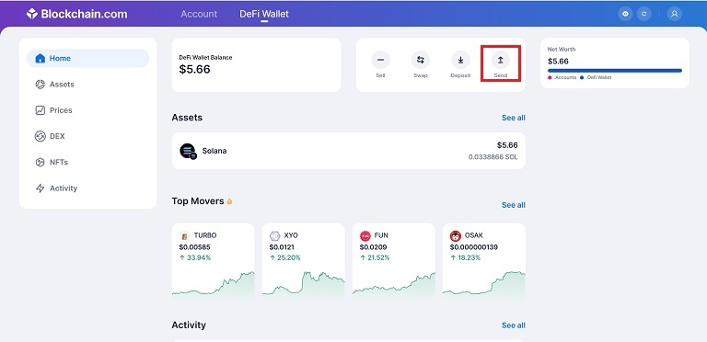
Task: Click the fire icon beside Top Movers
Action: point(229,201)
